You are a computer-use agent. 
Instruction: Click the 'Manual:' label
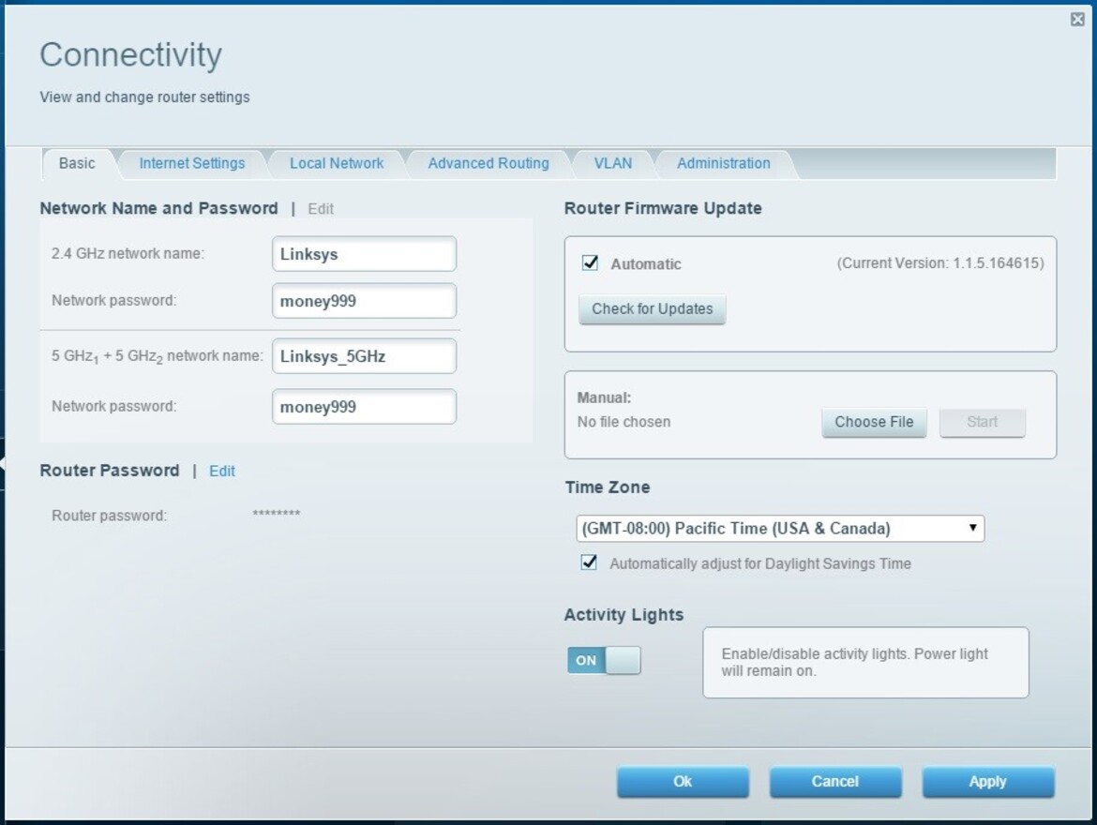pyautogui.click(x=604, y=397)
